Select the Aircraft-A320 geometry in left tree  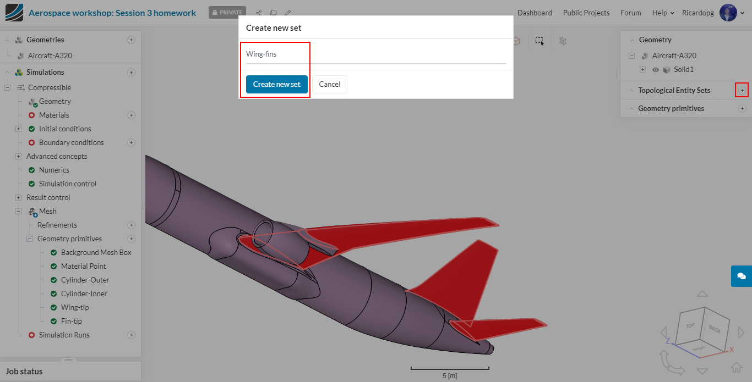50,56
